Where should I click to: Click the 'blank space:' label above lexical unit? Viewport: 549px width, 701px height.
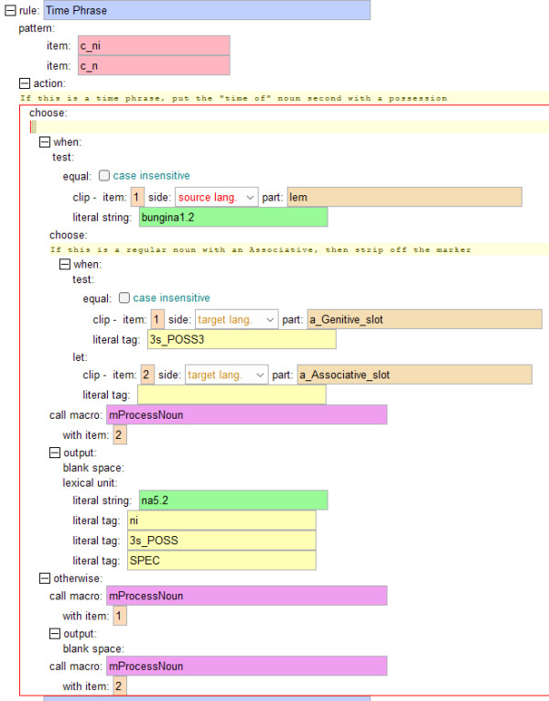click(93, 468)
